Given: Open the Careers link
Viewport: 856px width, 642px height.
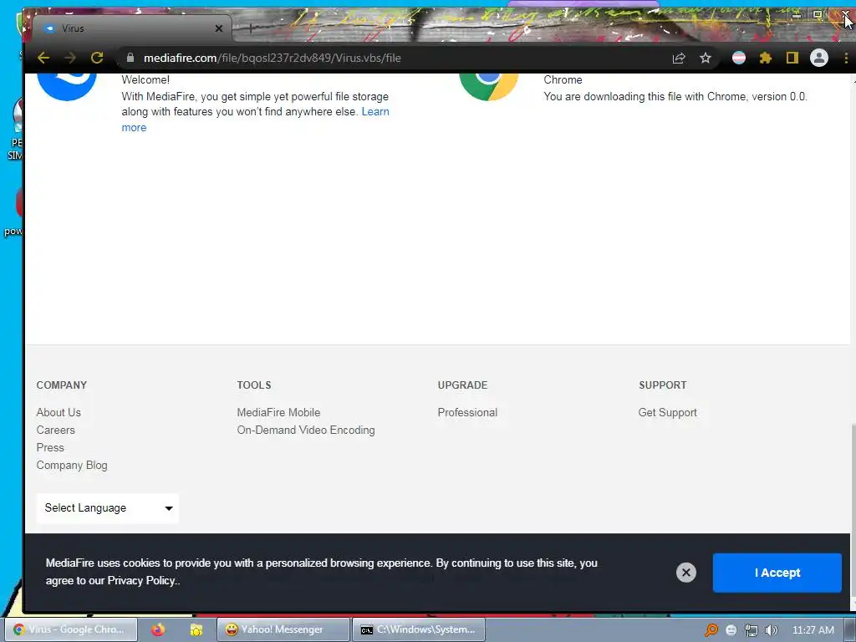Looking at the screenshot, I should pyautogui.click(x=56, y=431).
